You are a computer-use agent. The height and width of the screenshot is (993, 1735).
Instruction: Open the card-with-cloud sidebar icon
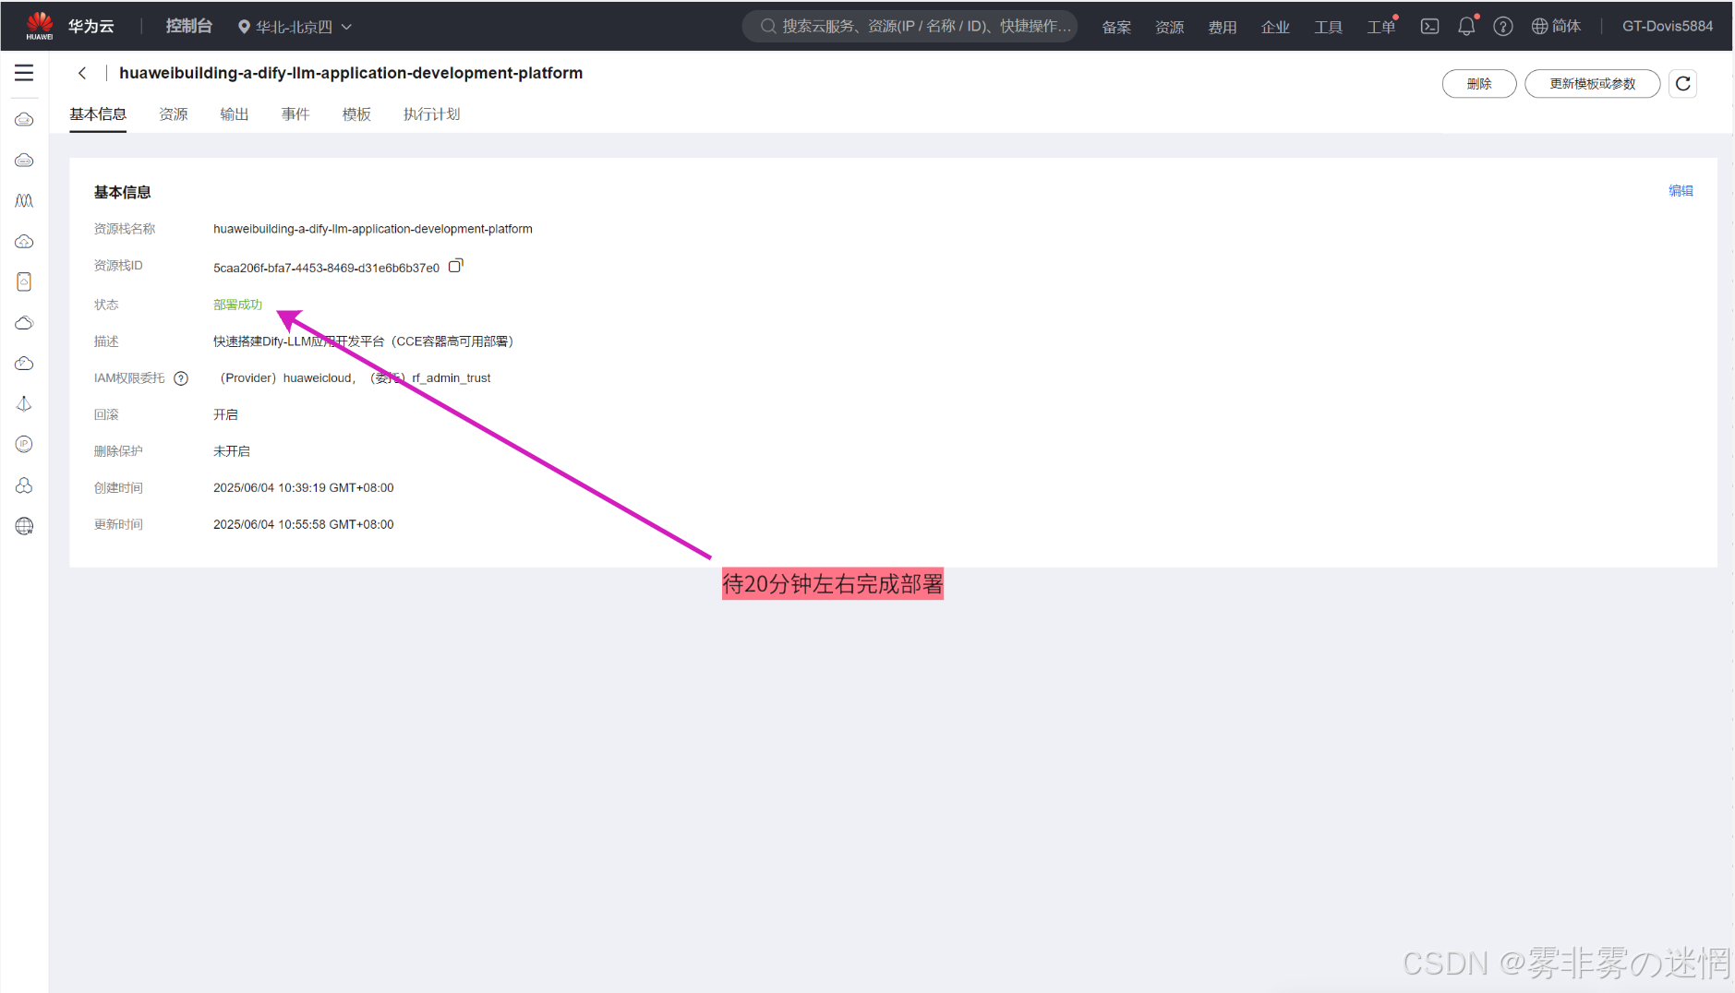click(24, 281)
